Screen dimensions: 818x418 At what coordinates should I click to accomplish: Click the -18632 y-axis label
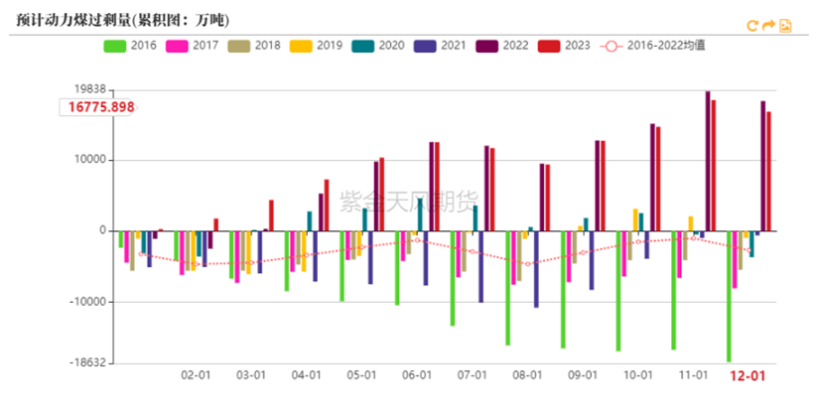(88, 362)
